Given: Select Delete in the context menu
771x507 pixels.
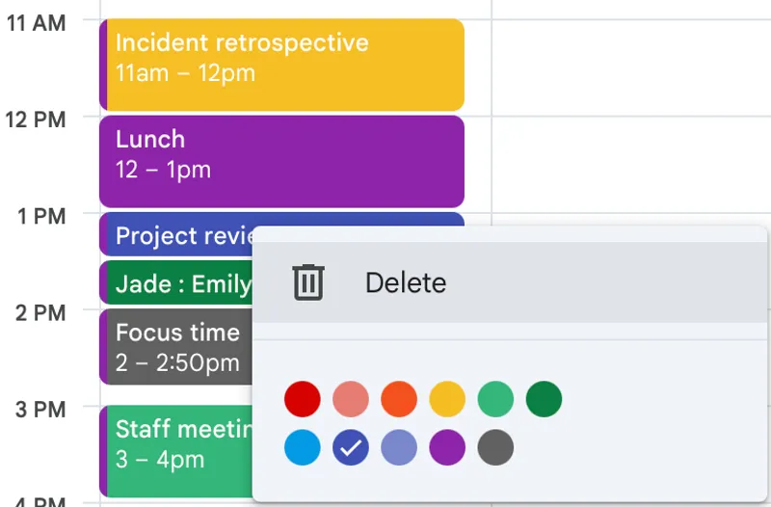Looking at the screenshot, I should (x=405, y=282).
